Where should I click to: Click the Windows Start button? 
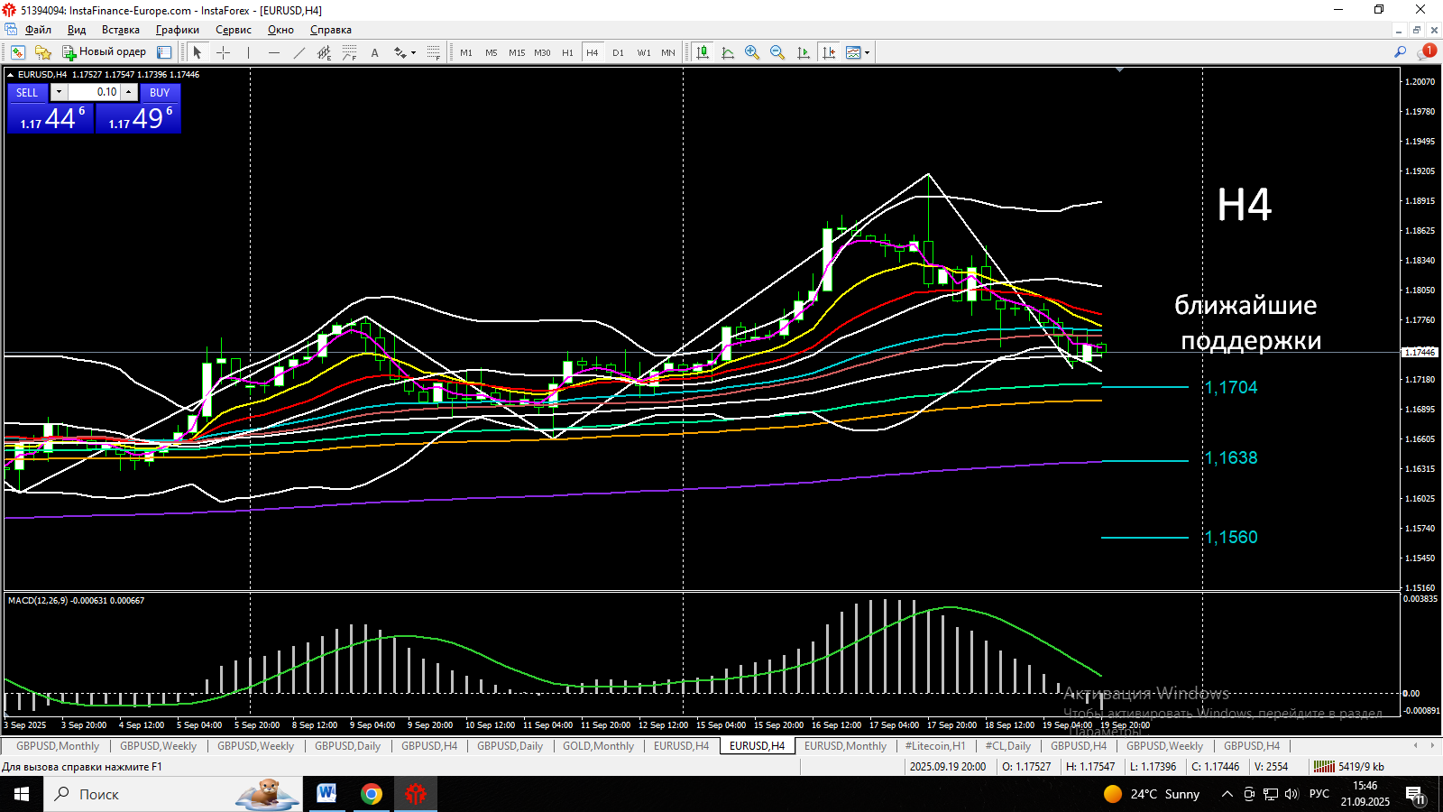tap(22, 794)
